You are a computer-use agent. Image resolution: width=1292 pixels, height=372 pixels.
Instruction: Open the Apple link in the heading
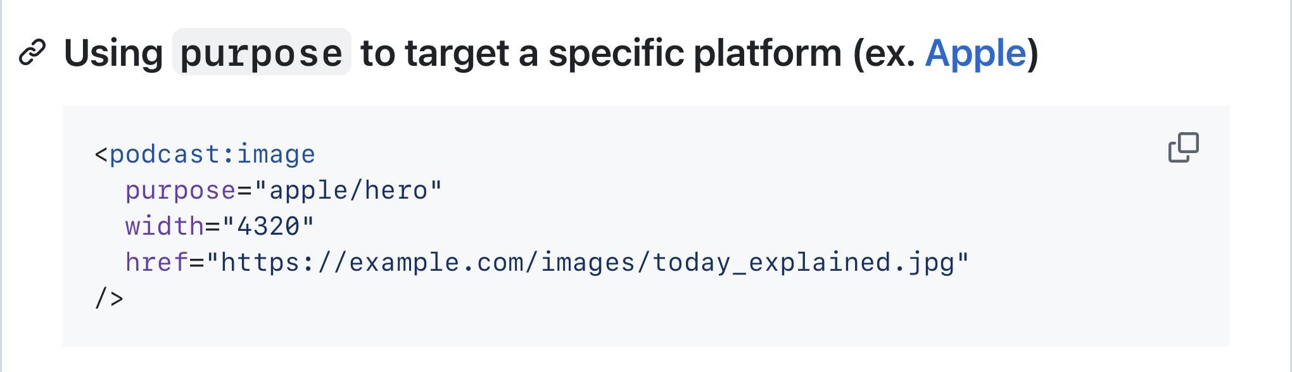point(975,53)
